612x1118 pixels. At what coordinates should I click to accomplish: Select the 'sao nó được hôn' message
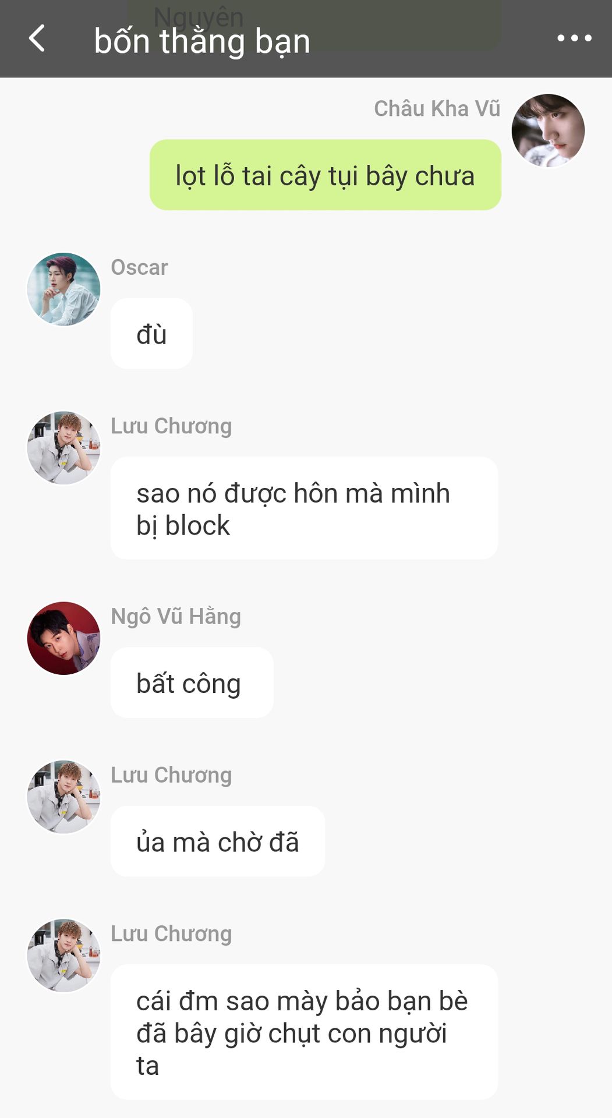point(304,508)
